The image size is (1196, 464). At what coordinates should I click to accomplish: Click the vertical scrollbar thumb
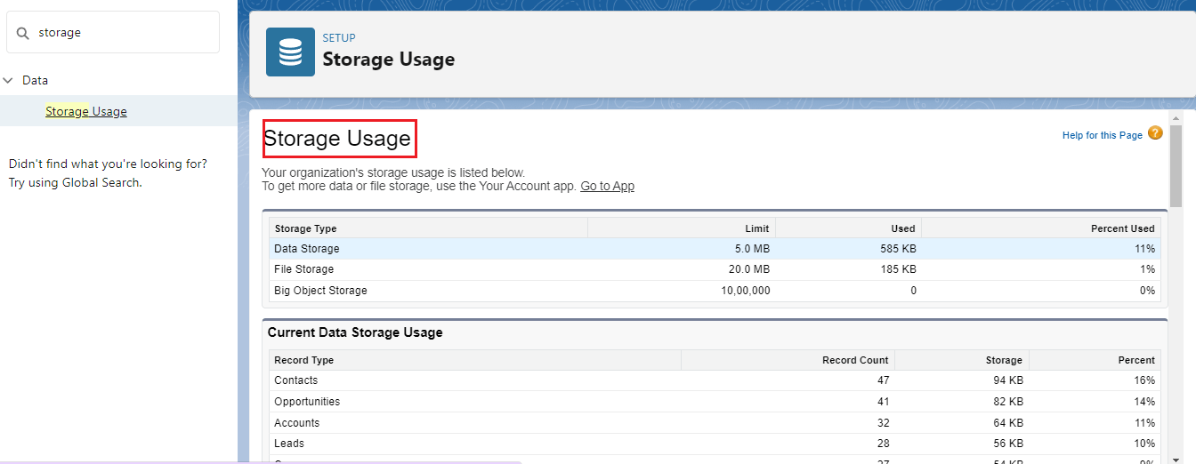point(1176,166)
